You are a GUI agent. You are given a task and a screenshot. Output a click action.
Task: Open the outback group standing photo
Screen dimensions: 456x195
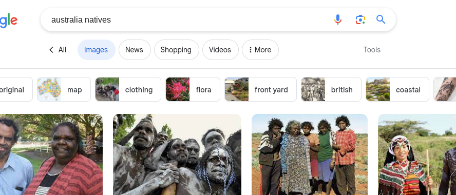point(310,154)
